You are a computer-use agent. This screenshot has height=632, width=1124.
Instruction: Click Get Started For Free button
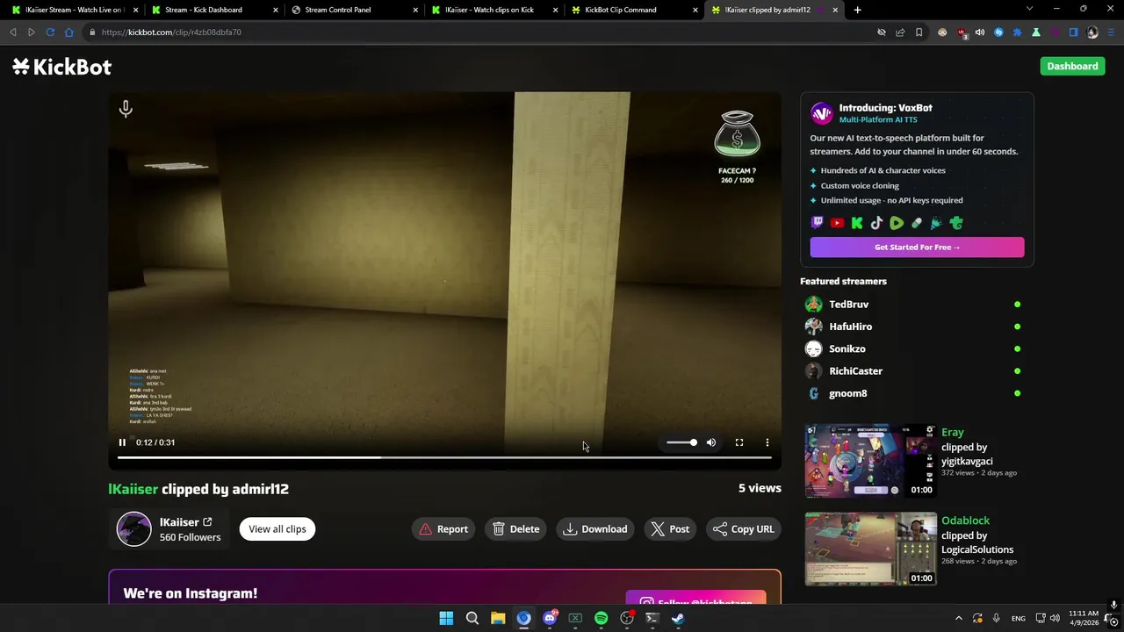[x=917, y=247]
